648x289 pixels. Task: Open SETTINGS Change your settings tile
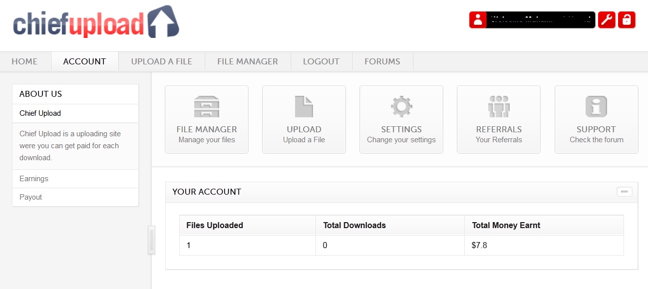pos(401,120)
